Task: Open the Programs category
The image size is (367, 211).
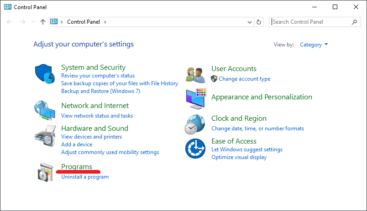Action: pyautogui.click(x=77, y=167)
